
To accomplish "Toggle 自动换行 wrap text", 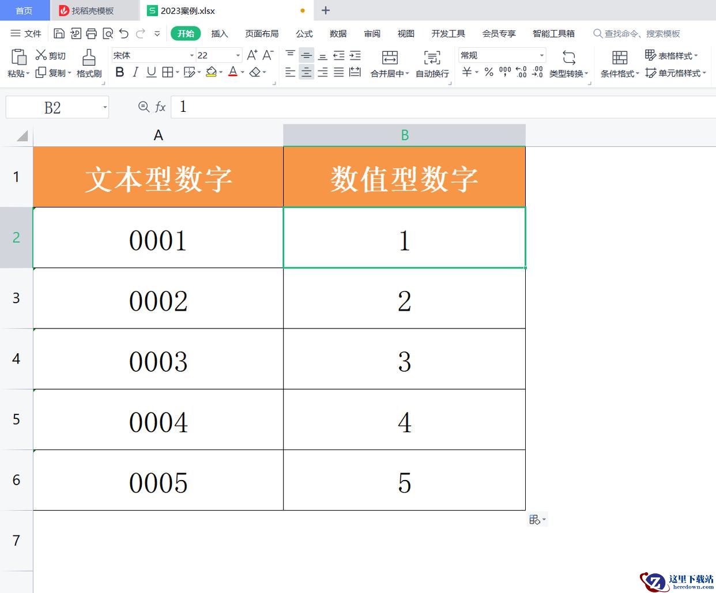I will click(x=432, y=63).
